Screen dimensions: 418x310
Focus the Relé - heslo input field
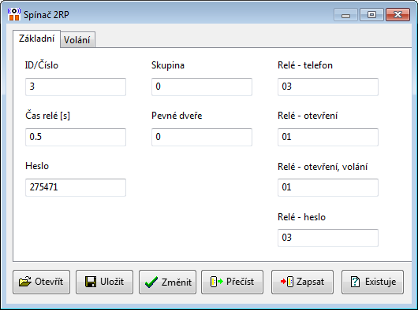click(328, 238)
